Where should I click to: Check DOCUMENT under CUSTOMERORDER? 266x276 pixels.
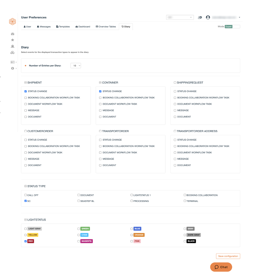26,165
